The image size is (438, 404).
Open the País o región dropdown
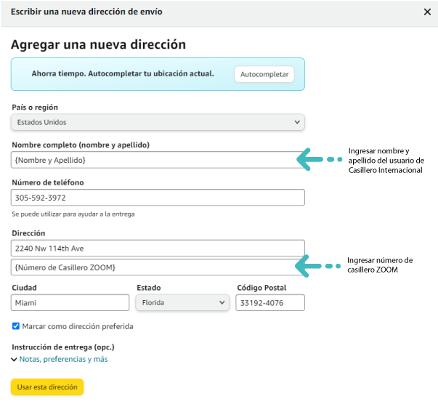(158, 122)
